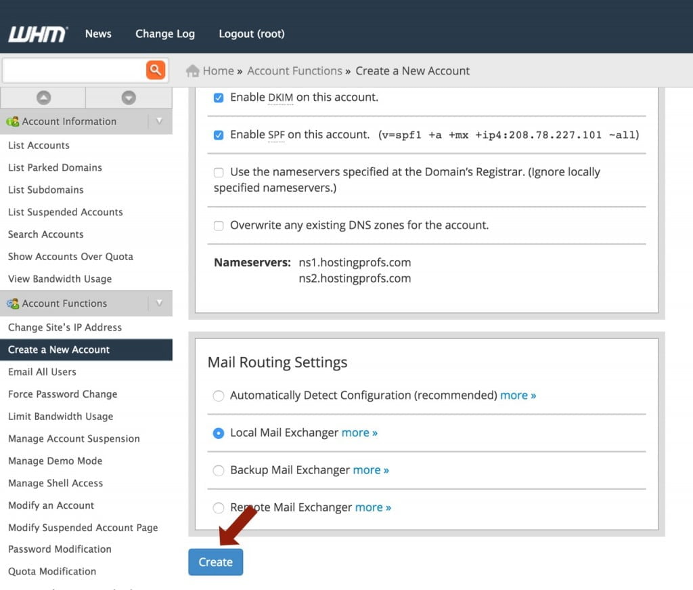
Task: Open Password Modification in sidebar
Action: point(60,549)
